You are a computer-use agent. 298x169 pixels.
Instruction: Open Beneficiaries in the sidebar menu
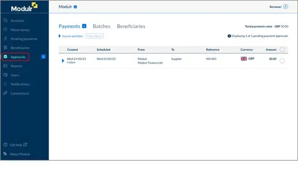point(20,48)
